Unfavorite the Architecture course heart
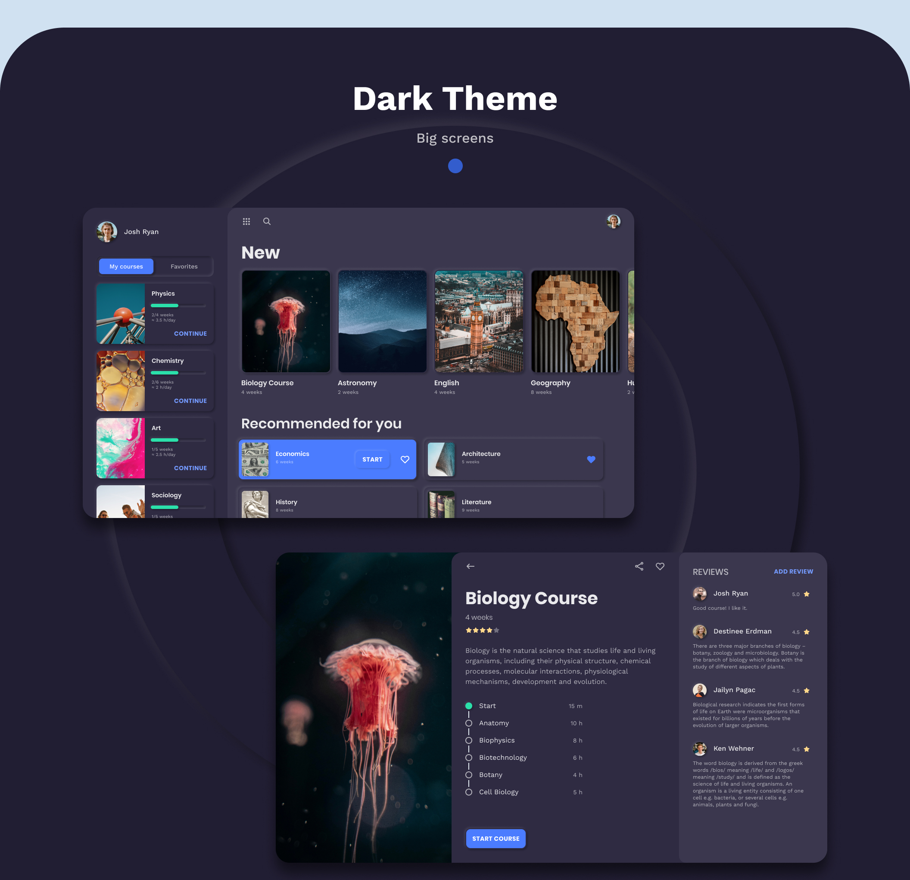The width and height of the screenshot is (910, 880). coord(591,459)
